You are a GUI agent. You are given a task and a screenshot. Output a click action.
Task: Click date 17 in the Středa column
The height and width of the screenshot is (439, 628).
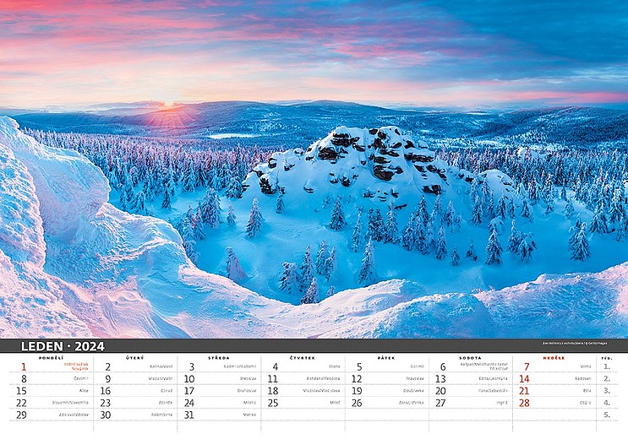pyautogui.click(x=189, y=391)
